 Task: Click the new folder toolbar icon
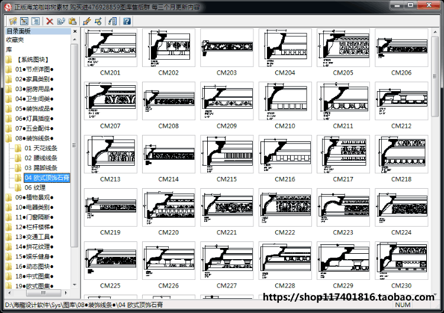coord(13,21)
